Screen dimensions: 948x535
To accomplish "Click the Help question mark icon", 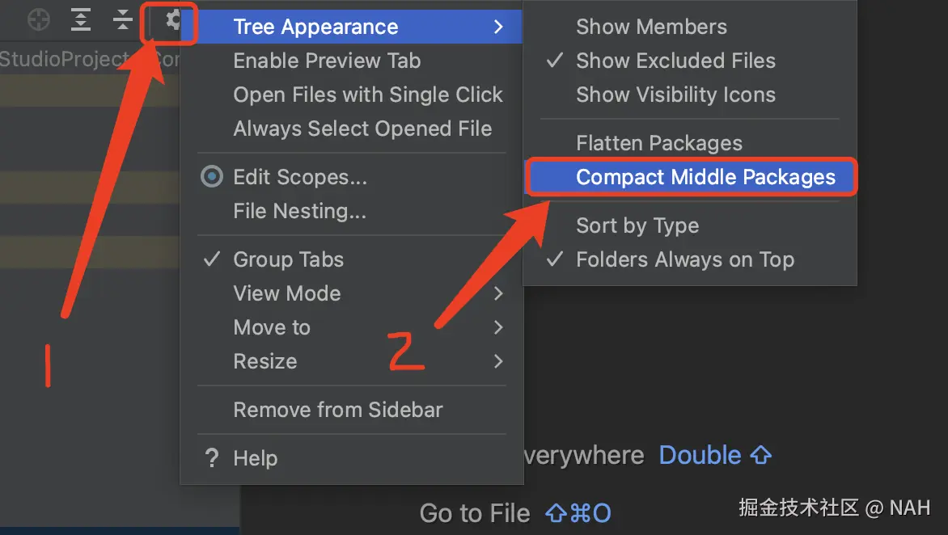I will [x=212, y=458].
